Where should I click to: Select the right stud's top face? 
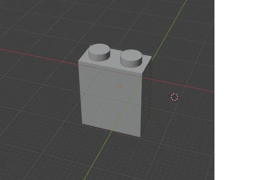(x=131, y=54)
